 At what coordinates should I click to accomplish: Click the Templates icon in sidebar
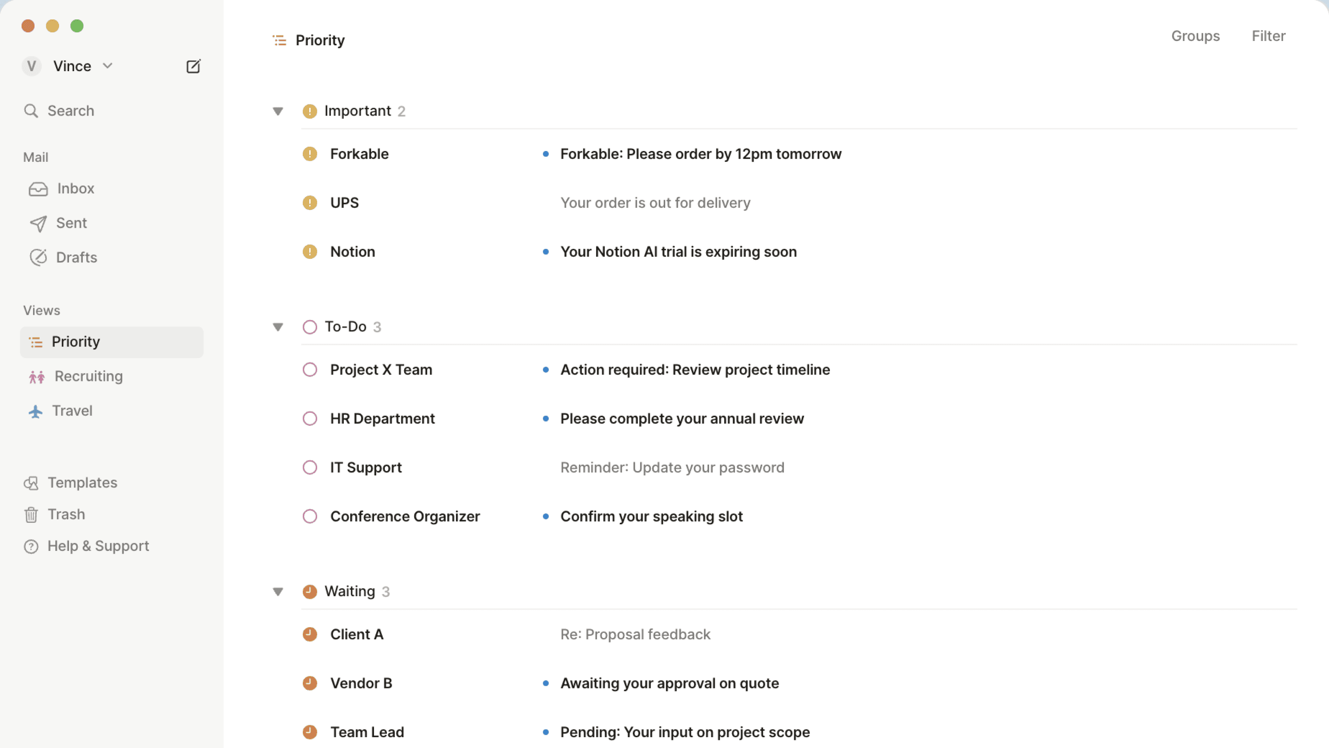[31, 483]
